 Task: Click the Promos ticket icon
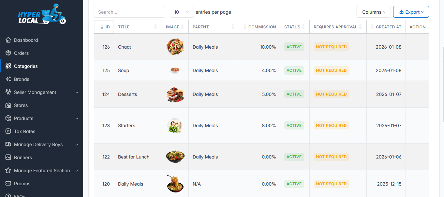[x=8, y=184]
